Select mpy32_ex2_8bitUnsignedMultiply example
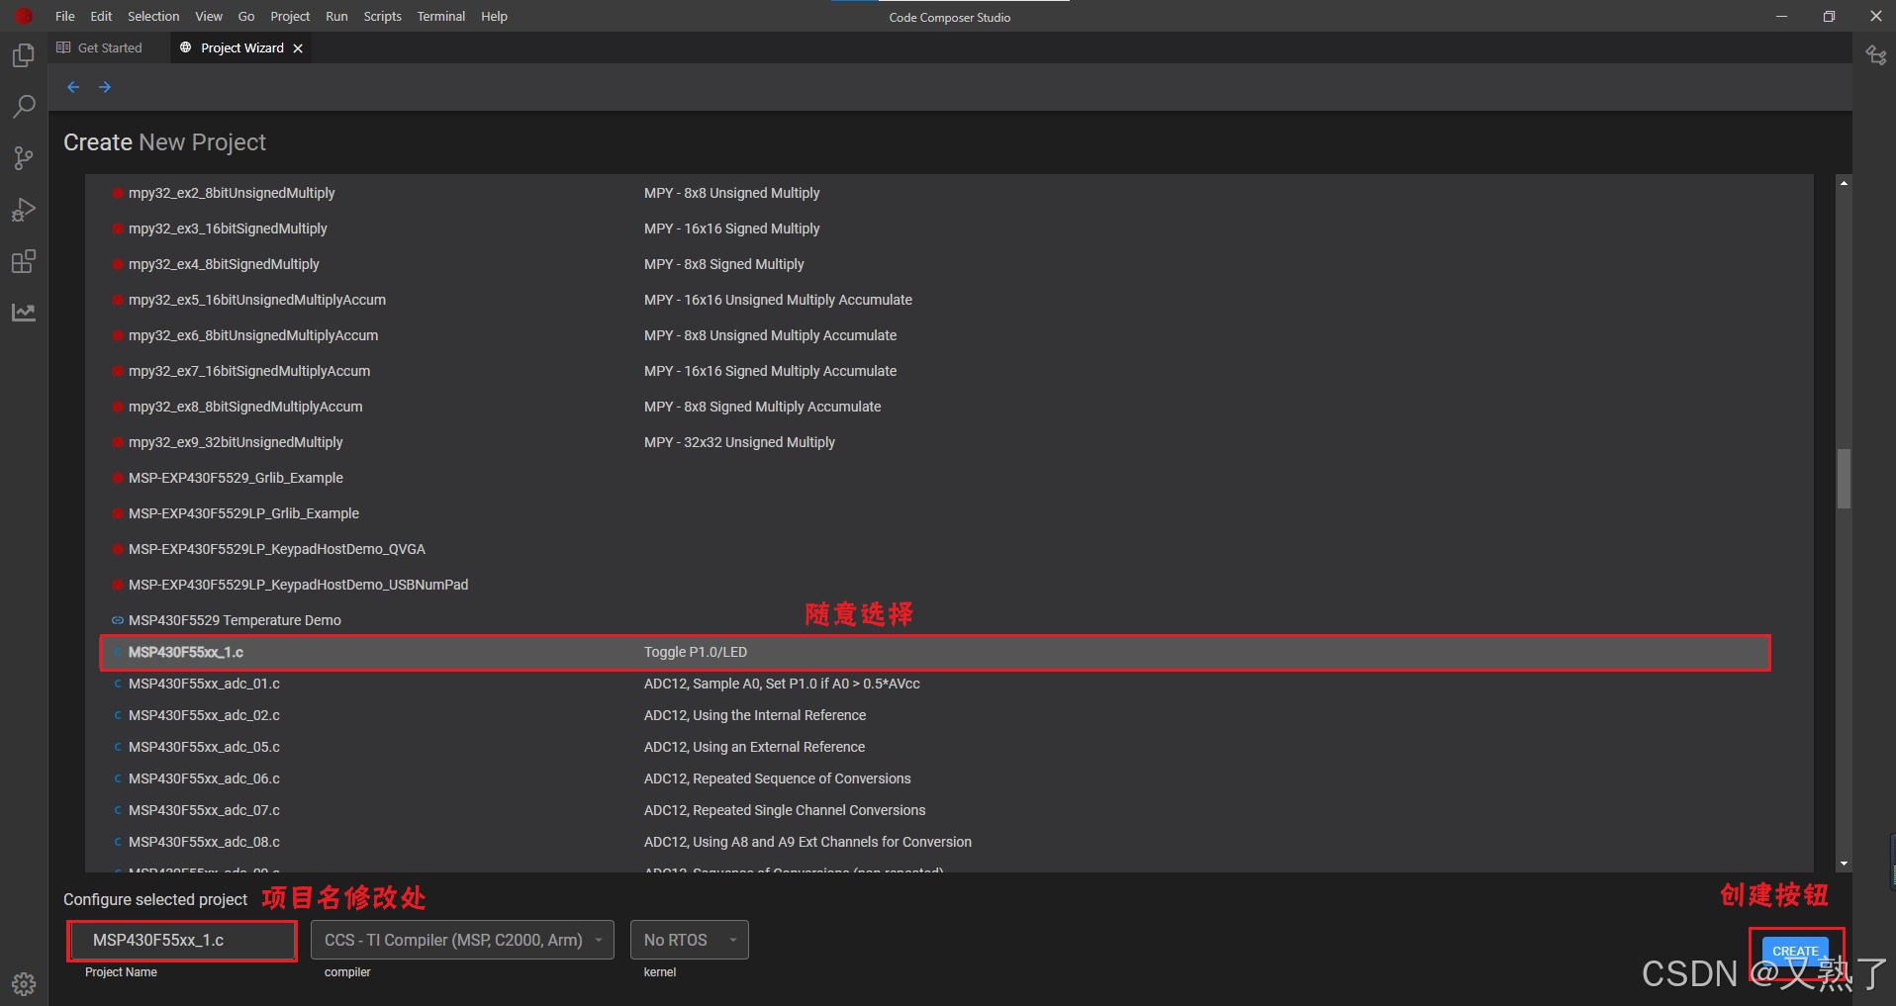The height and width of the screenshot is (1006, 1896). tap(232, 193)
